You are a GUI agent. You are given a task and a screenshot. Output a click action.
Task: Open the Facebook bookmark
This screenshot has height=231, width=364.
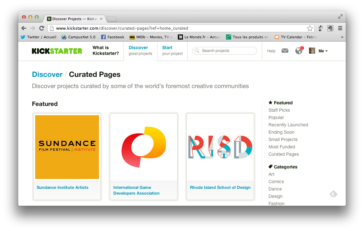click(113, 37)
